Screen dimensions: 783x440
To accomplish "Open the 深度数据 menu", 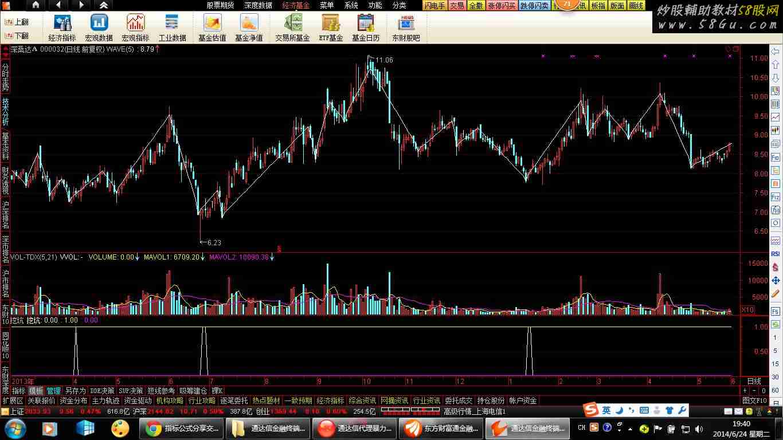I will point(258,5).
